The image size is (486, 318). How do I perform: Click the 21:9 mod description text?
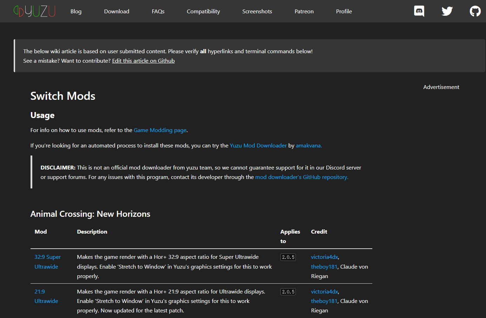click(171, 301)
